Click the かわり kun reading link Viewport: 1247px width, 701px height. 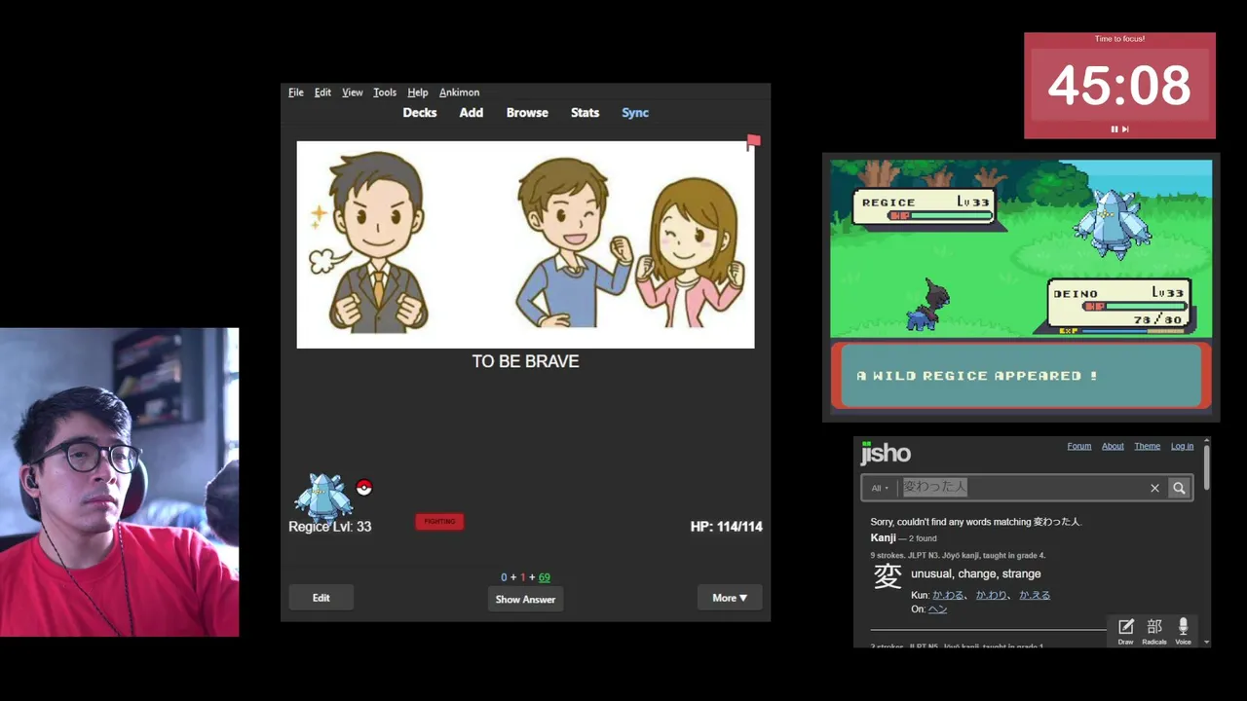[x=992, y=595]
